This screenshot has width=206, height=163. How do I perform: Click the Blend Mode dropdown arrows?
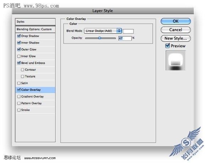tap(119, 31)
